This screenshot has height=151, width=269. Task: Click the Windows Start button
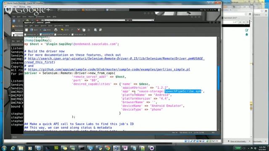coord(4,148)
